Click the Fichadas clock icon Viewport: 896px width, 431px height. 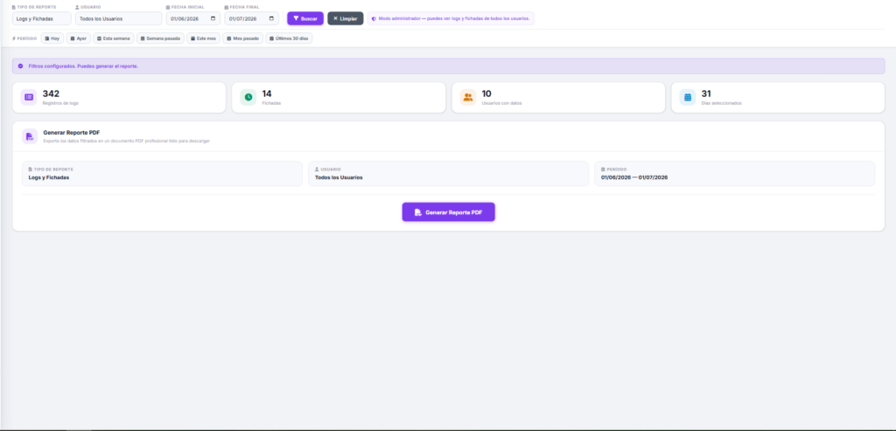(248, 97)
